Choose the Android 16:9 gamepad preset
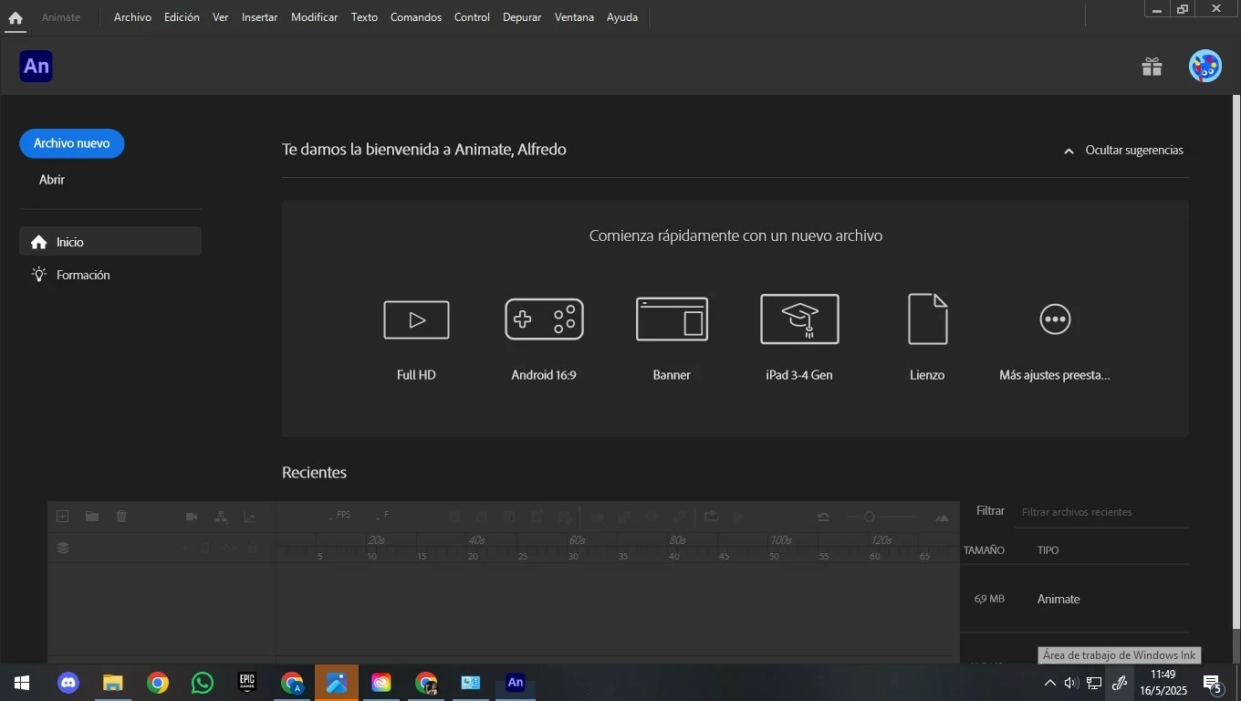The image size is (1241, 701). [x=544, y=319]
